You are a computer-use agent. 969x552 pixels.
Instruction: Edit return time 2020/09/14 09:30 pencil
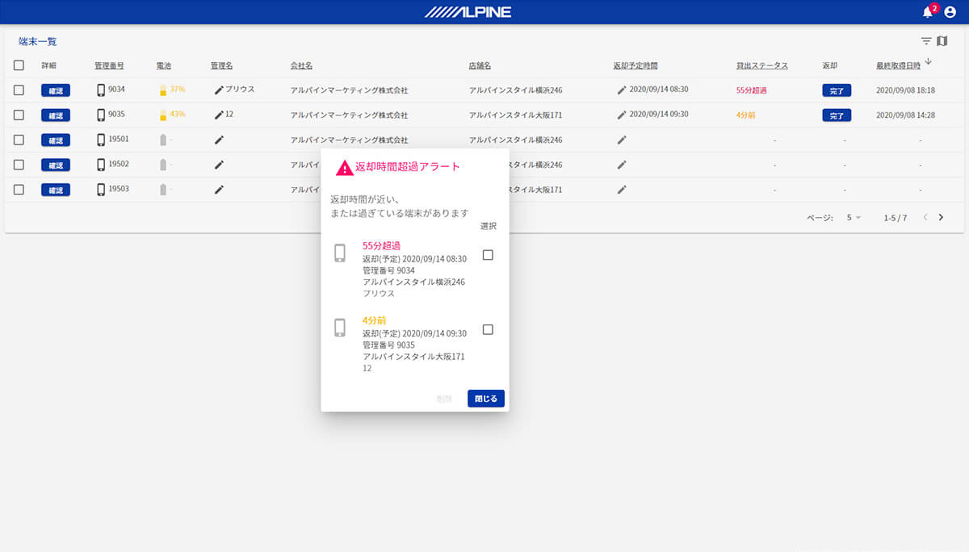[x=622, y=115]
